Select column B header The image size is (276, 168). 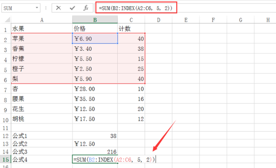[95, 20]
